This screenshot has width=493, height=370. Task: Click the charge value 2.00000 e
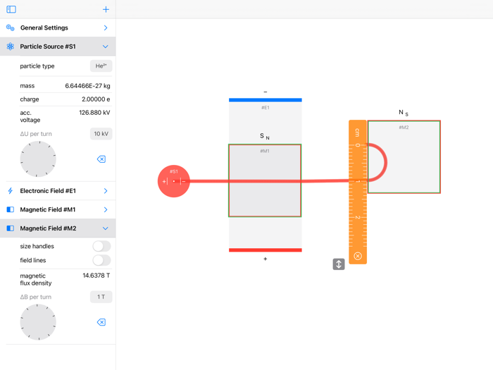tap(96, 99)
